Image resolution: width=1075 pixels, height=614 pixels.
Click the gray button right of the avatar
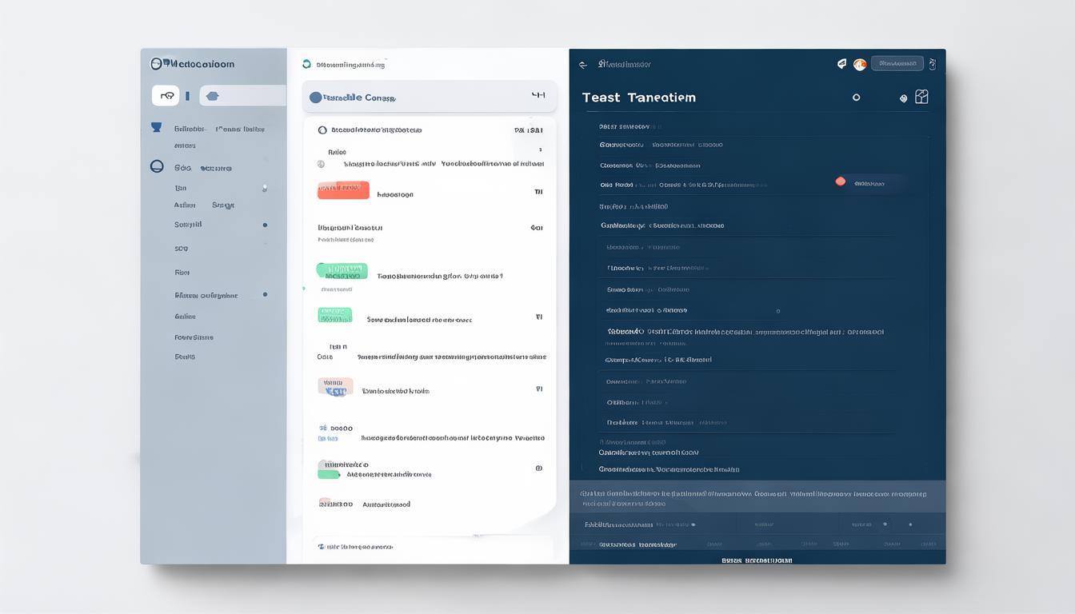[x=897, y=63]
